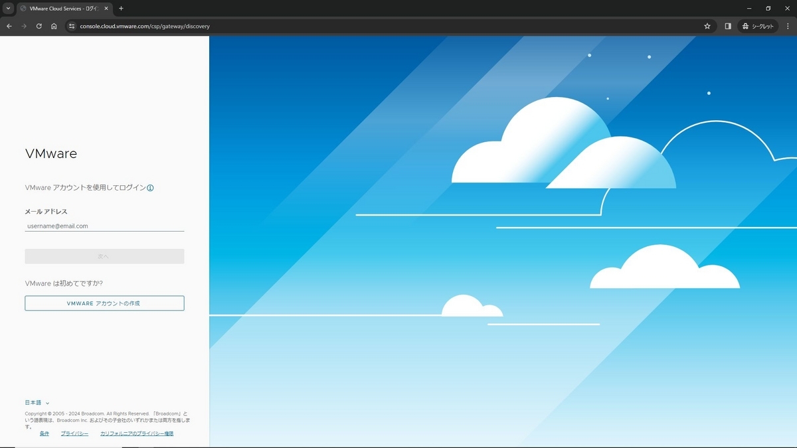Open the Chrome three-dot menu
This screenshot has height=448, width=797.
coord(788,26)
